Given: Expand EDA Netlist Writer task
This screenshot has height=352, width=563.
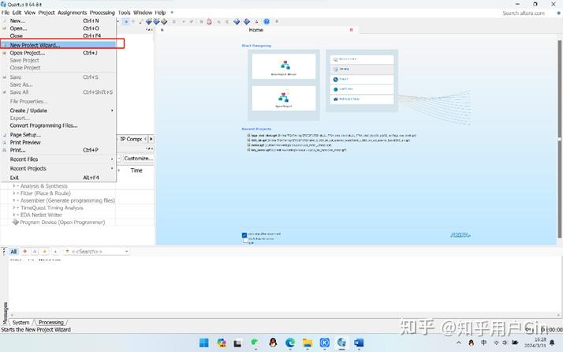Looking at the screenshot, I should [14, 215].
